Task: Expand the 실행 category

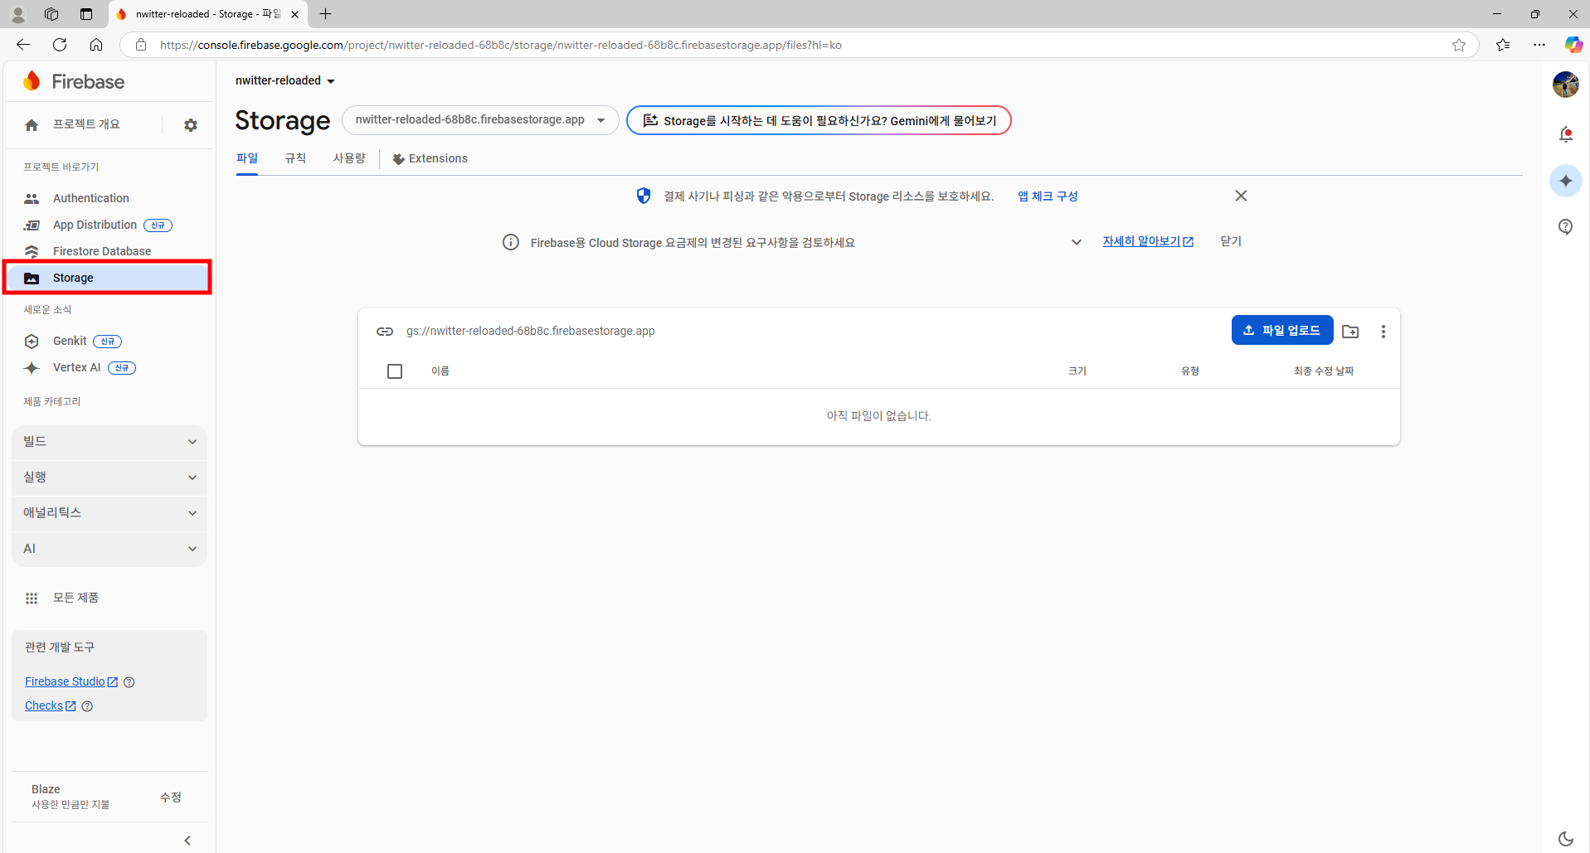Action: [x=109, y=477]
